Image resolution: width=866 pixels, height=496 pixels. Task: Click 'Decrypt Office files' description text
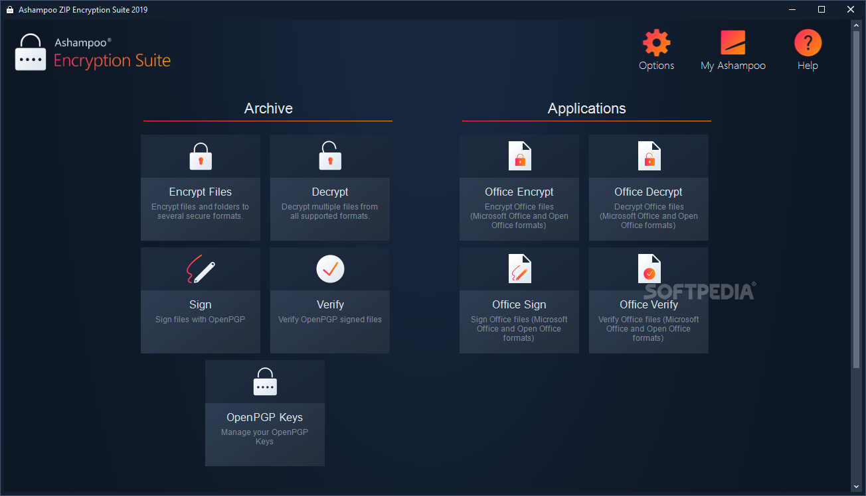(x=649, y=216)
